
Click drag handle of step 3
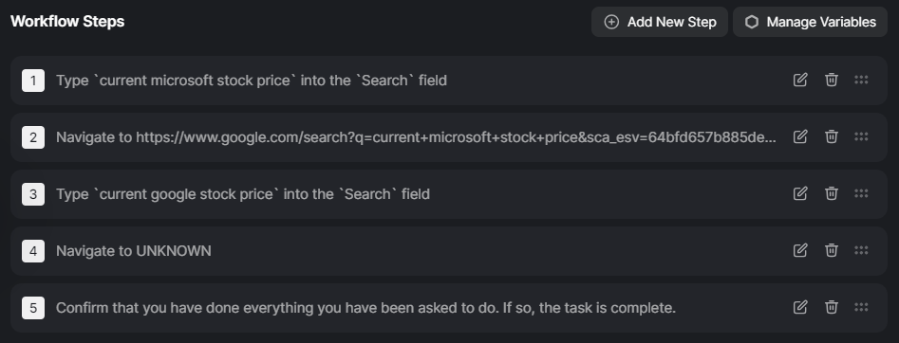(861, 193)
